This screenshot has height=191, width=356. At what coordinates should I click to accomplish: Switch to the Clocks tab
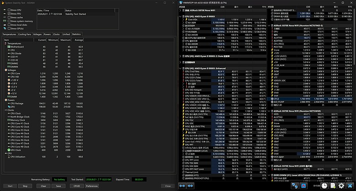tap(56, 34)
